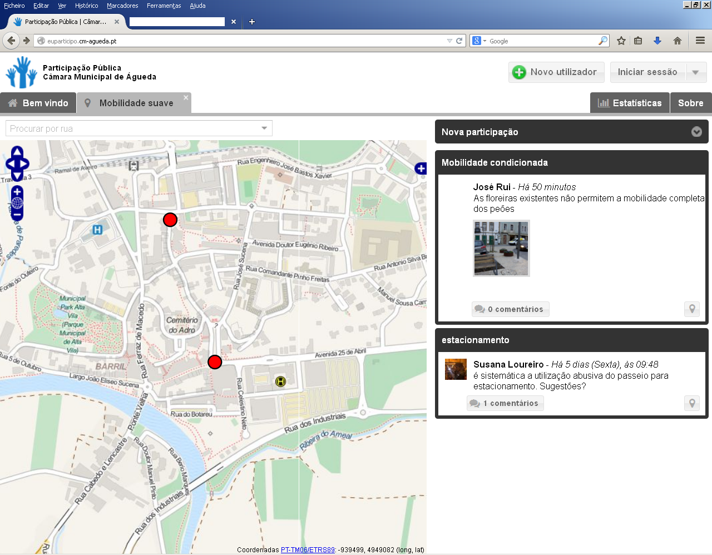Viewport: 712px width, 555px height.
Task: Reset map to full extent globe icon
Action: click(17, 203)
